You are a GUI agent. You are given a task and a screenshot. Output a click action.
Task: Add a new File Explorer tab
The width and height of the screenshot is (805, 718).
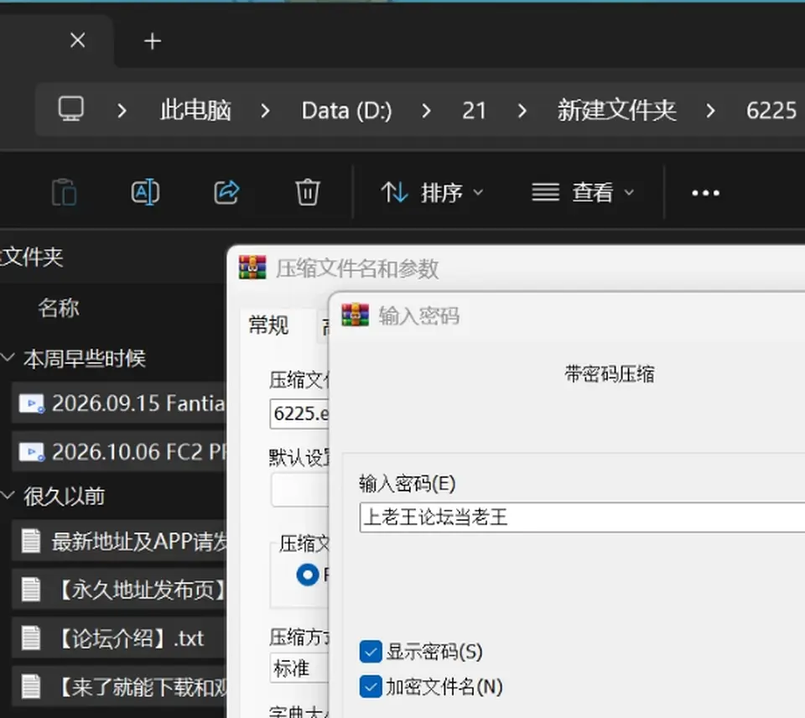pos(153,41)
